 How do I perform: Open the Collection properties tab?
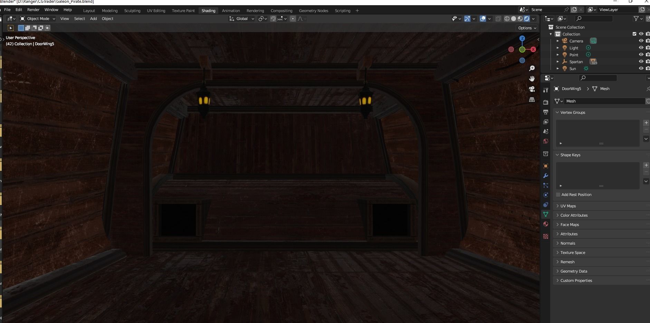click(546, 154)
